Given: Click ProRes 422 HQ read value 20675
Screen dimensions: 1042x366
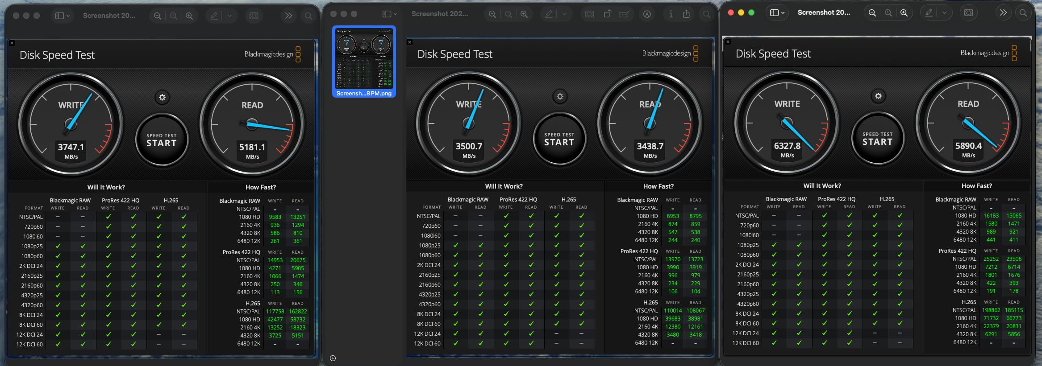Looking at the screenshot, I should pos(298,260).
